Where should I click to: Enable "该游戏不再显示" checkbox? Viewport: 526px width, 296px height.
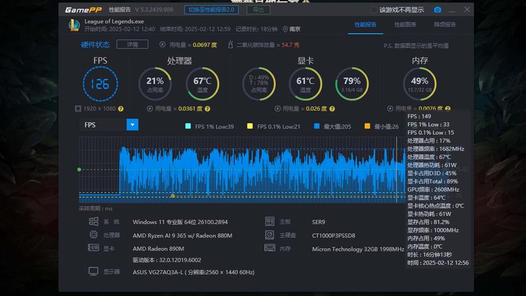tap(374, 10)
